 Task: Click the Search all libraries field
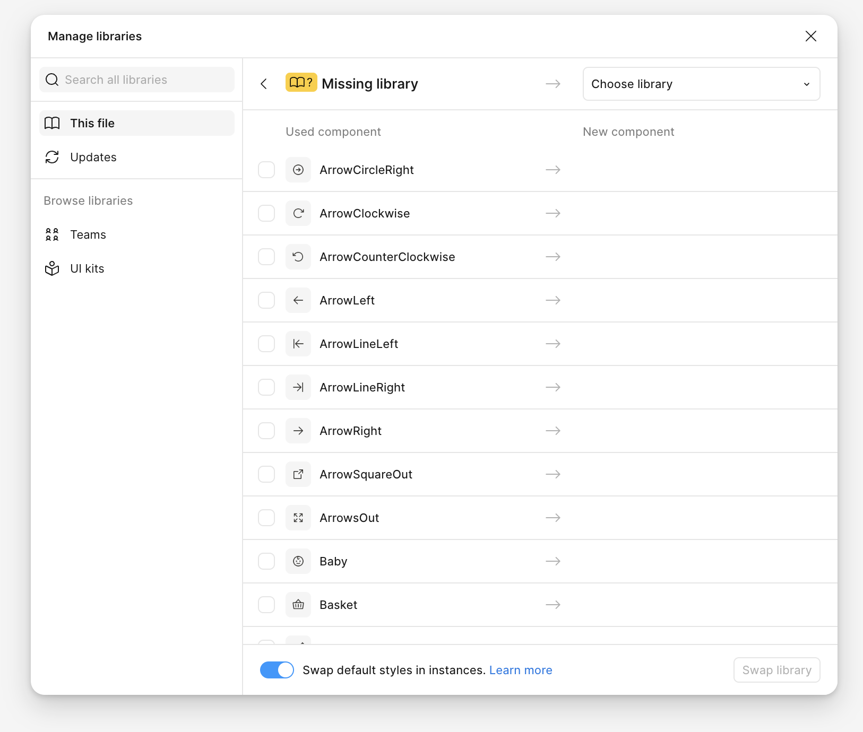tap(137, 80)
